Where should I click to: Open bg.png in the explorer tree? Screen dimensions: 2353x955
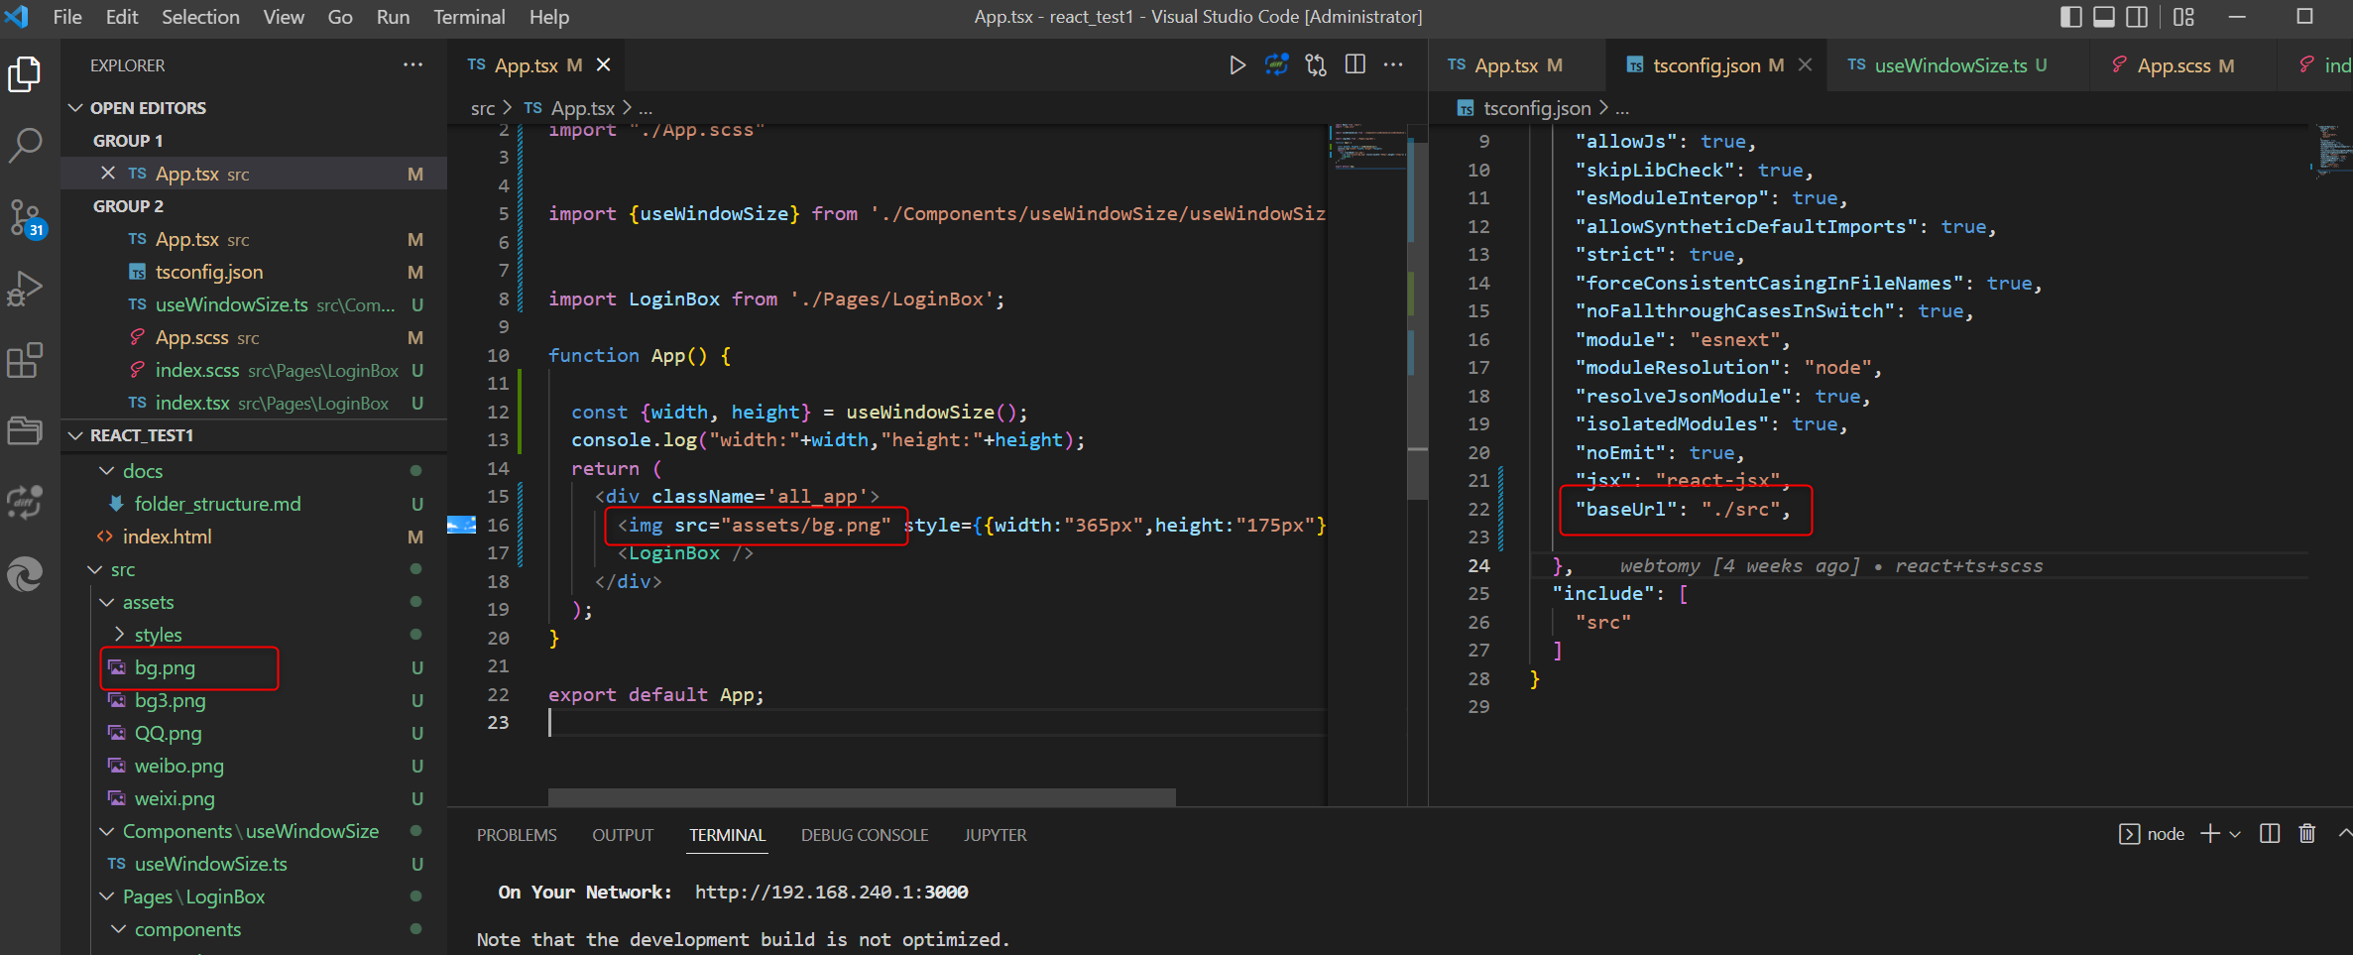coord(165,667)
